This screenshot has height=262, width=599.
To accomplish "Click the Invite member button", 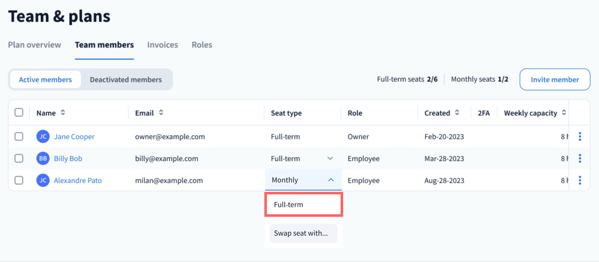I will coord(555,79).
